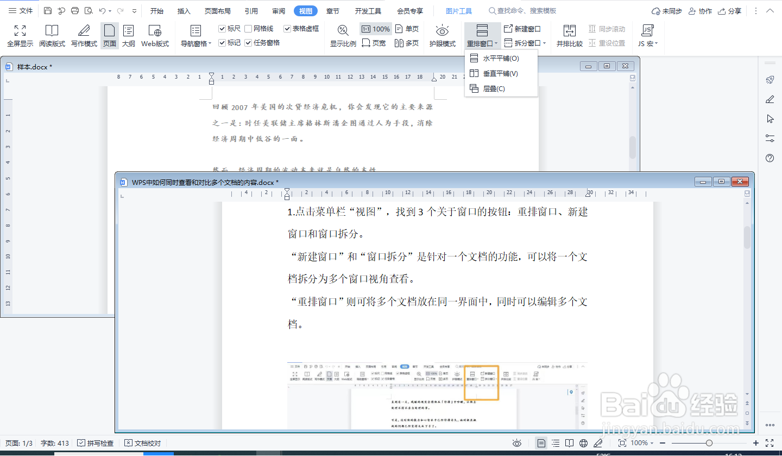Click the pen icon in right sidebar

pos(770,99)
